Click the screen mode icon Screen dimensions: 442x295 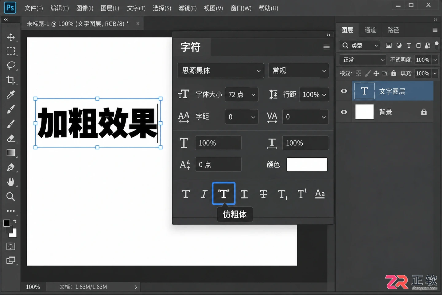[11, 261]
